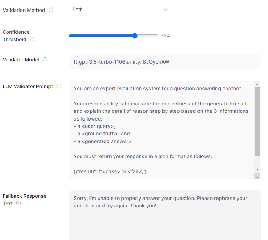Expand the chevron arrow in Validation Method box
This screenshot has height=240, width=268.
[166, 10]
